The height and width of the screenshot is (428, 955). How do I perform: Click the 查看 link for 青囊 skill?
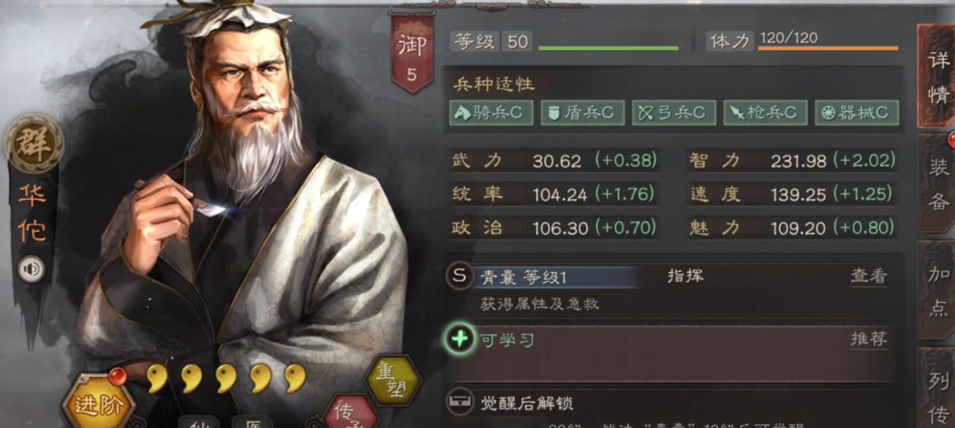(x=868, y=276)
